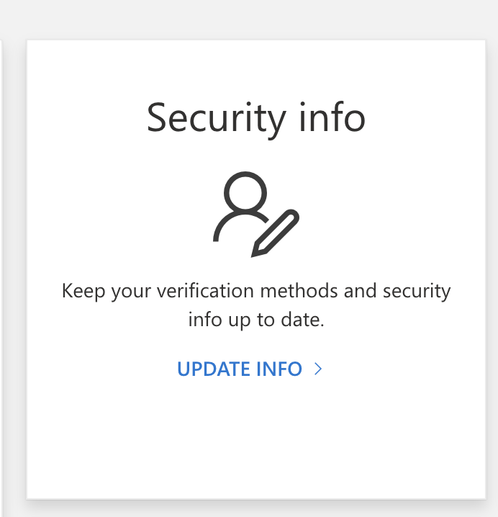This screenshot has width=498, height=517.
Task: Click the word Security in the card title
Action: (x=216, y=119)
